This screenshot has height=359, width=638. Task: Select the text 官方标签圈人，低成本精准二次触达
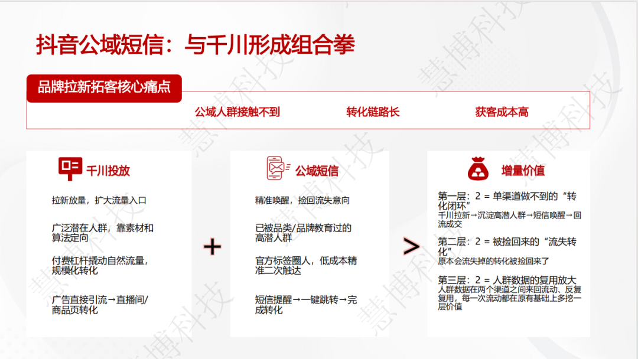point(306,266)
